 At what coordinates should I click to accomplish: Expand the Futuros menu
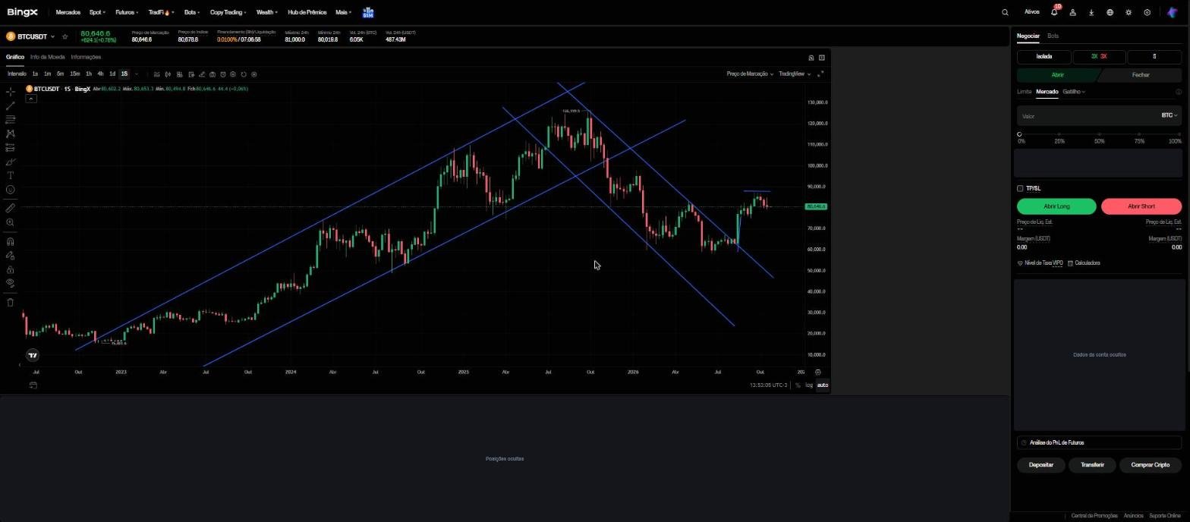pyautogui.click(x=127, y=12)
